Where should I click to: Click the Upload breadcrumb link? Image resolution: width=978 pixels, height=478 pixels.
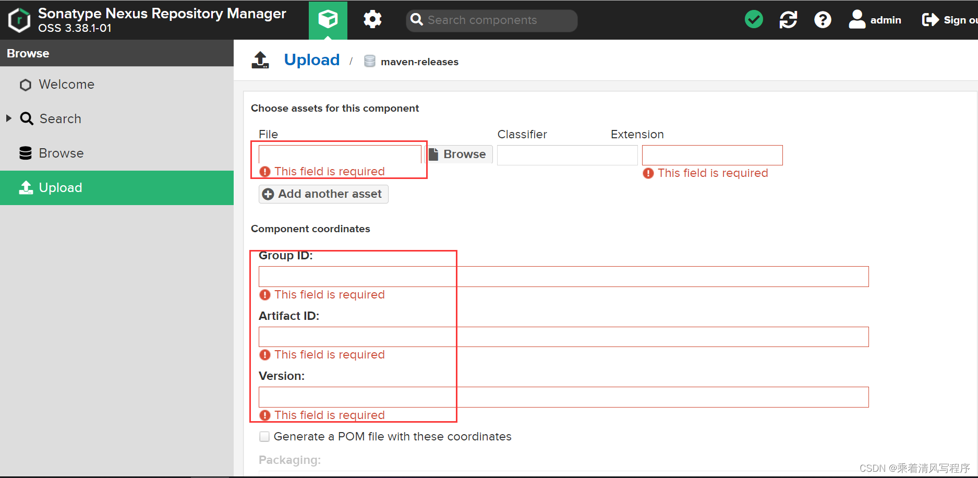click(x=312, y=60)
